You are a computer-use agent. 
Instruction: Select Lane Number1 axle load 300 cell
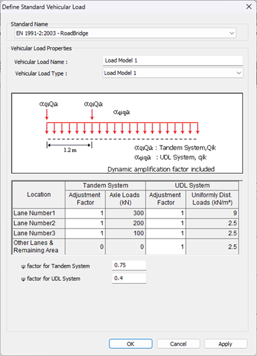(125, 213)
